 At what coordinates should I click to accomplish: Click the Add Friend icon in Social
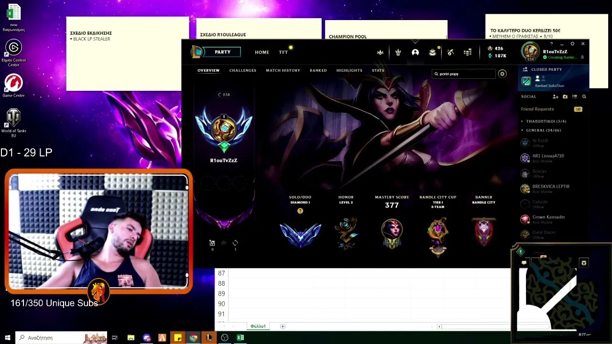point(556,97)
